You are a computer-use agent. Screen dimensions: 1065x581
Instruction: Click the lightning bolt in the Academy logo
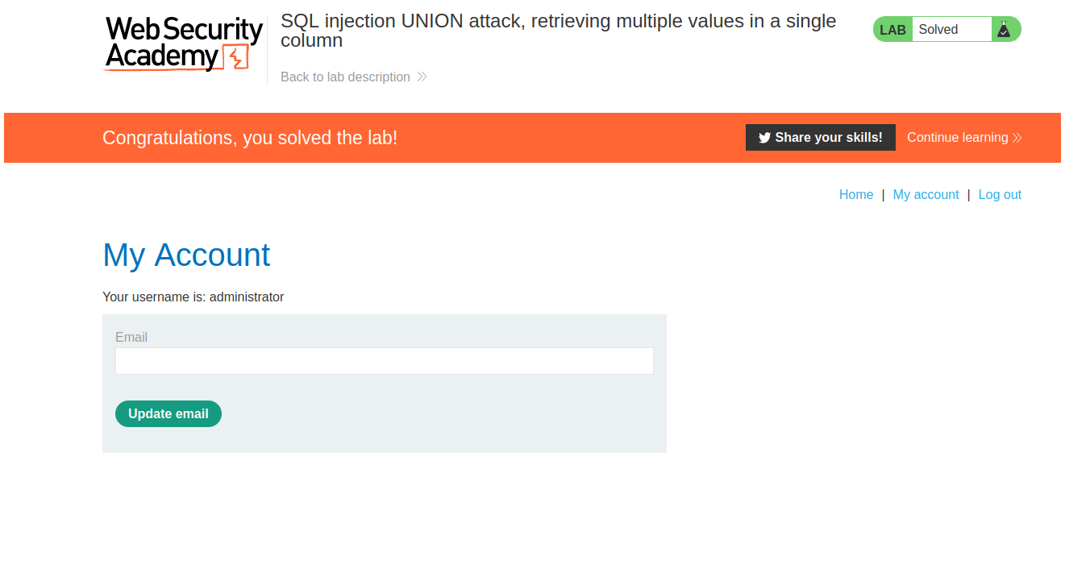(236, 57)
